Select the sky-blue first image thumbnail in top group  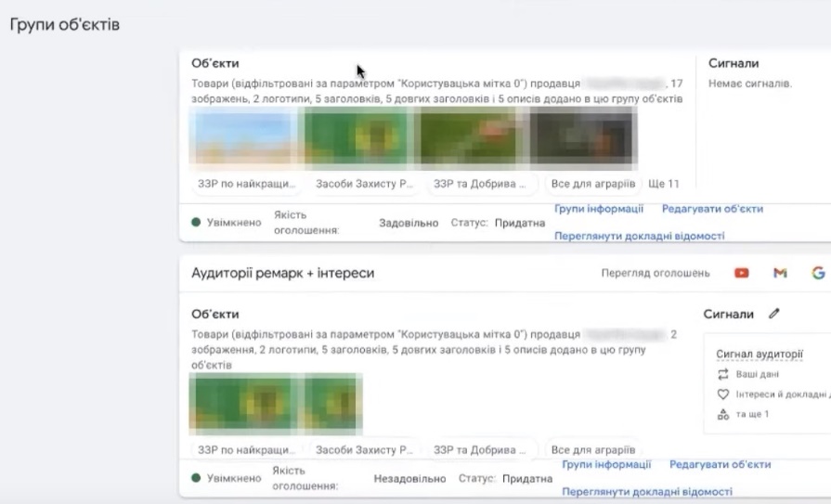(243, 136)
